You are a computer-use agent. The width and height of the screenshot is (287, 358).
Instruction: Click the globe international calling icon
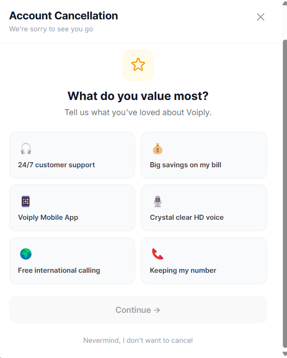(x=26, y=254)
